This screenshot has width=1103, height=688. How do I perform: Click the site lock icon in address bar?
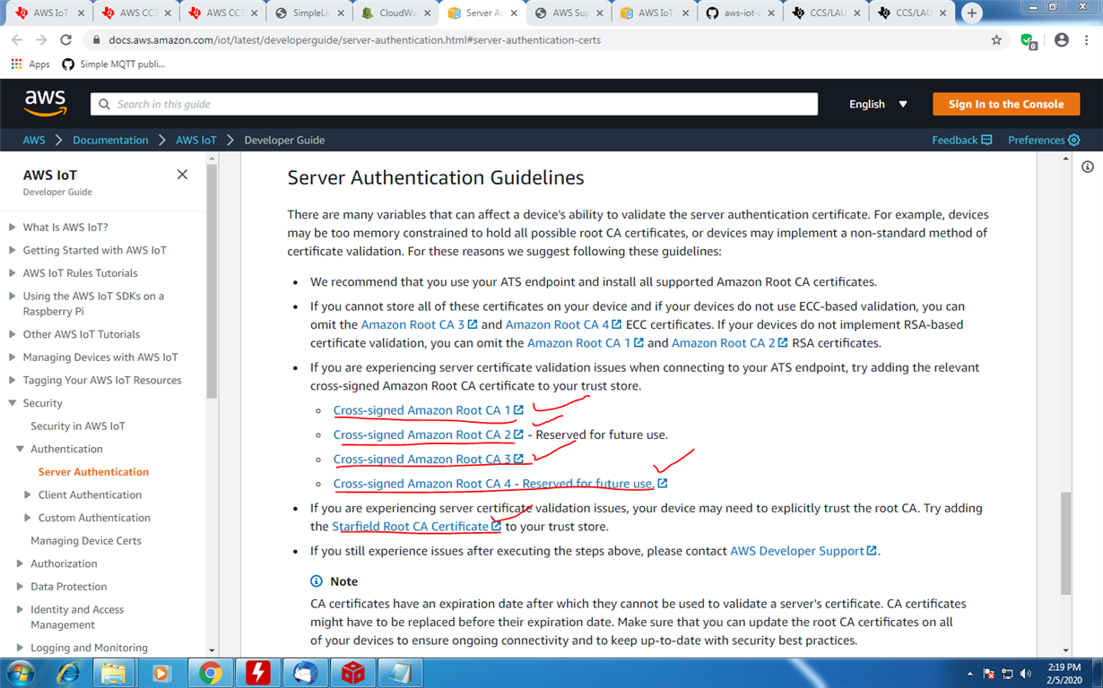pyautogui.click(x=96, y=40)
